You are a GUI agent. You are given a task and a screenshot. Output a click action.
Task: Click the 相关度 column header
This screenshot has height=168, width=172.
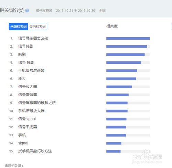(112, 26)
